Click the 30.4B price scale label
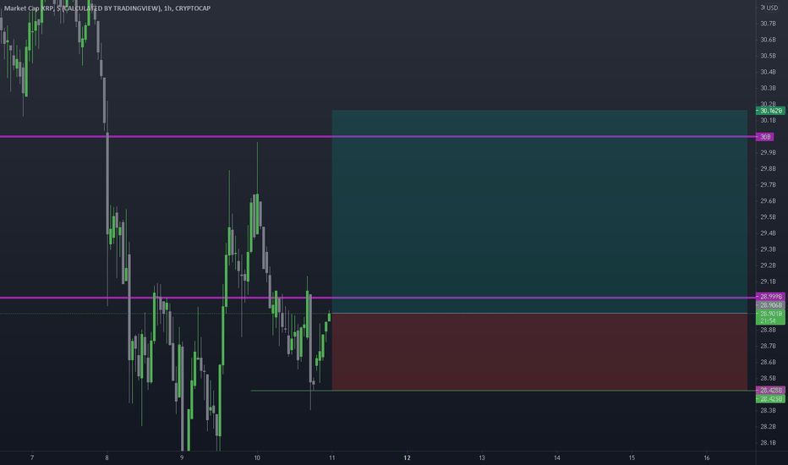The image size is (788, 465). click(768, 72)
